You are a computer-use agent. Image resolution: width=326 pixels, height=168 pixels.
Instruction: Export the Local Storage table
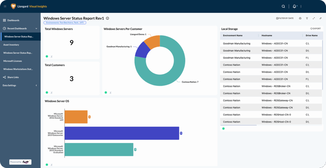[315, 29]
